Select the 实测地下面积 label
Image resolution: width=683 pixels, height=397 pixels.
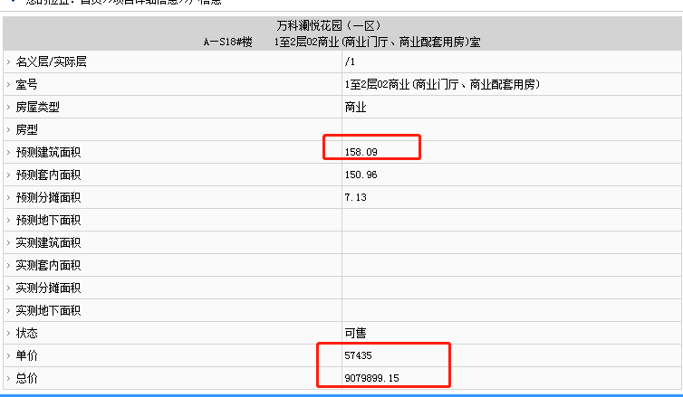click(48, 310)
